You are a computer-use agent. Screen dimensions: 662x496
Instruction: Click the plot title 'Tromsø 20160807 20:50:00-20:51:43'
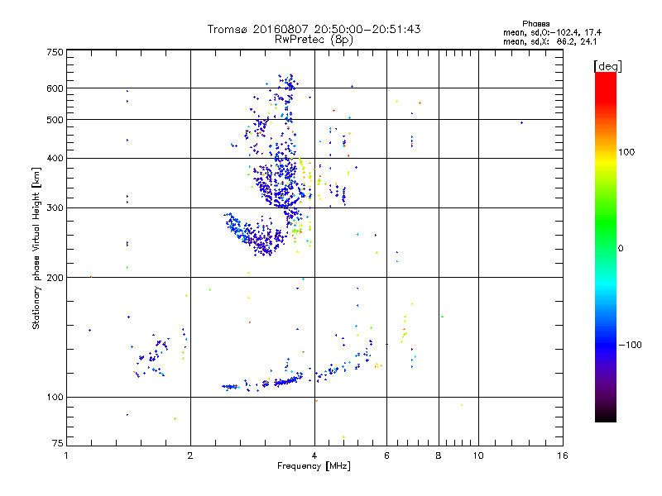[314, 29]
